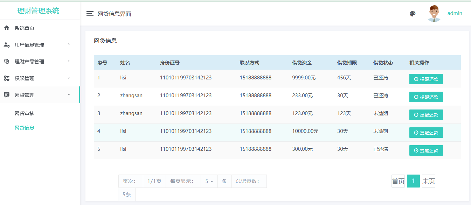This screenshot has width=471, height=205.
Task: Click the admin username link
Action: coord(455,13)
